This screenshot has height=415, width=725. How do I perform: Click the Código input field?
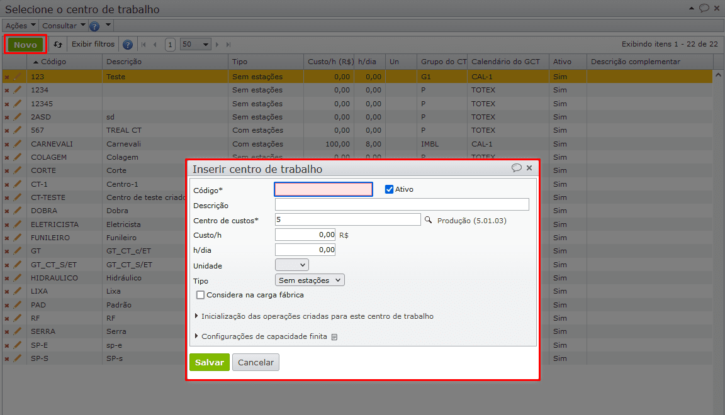click(323, 189)
